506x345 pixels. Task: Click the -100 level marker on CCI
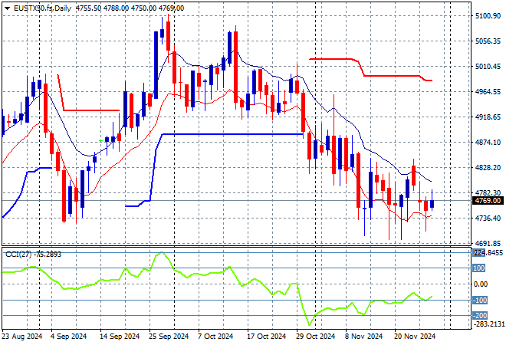(x=478, y=300)
